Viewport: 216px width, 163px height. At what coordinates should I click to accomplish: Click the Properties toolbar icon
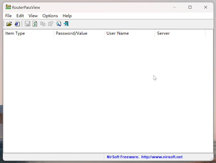pyautogui.click(x=51, y=24)
